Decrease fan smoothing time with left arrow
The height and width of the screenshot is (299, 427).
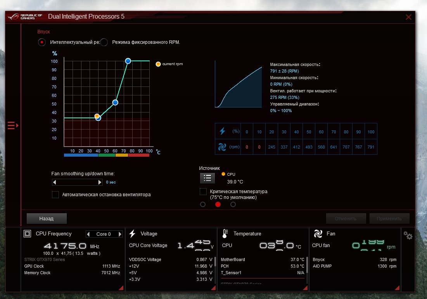54,182
